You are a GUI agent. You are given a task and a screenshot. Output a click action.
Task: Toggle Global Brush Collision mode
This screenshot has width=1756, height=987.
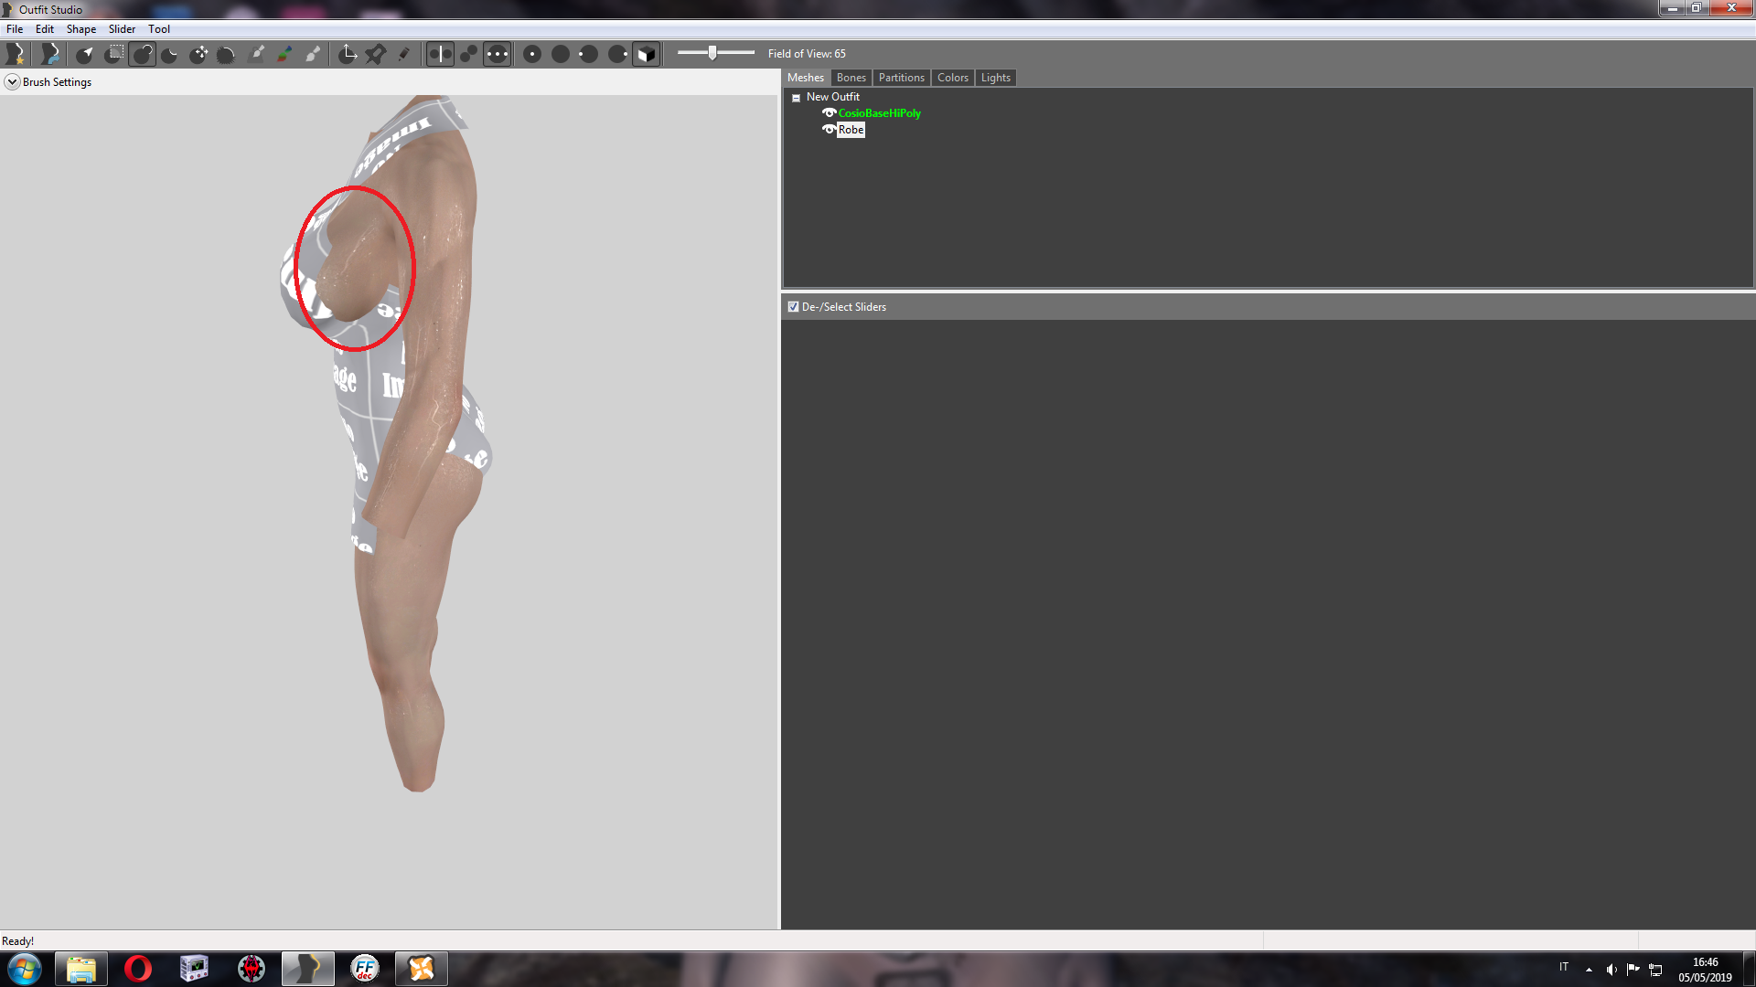pyautogui.click(x=497, y=54)
